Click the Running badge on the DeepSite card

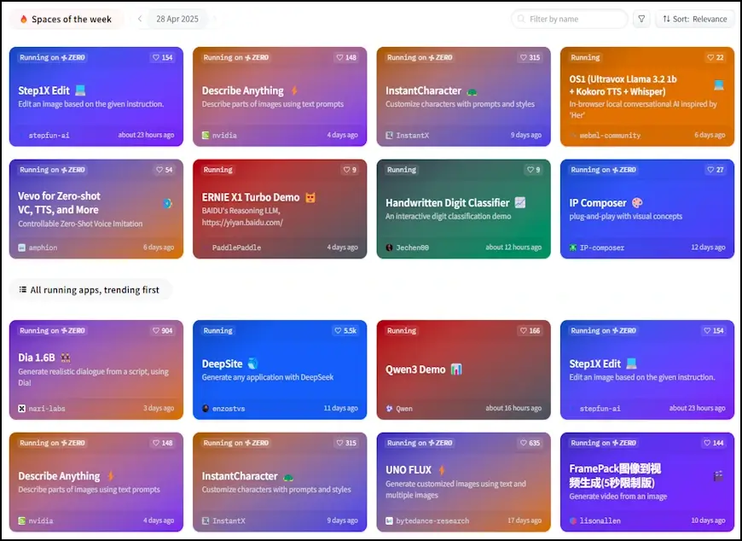pos(217,330)
